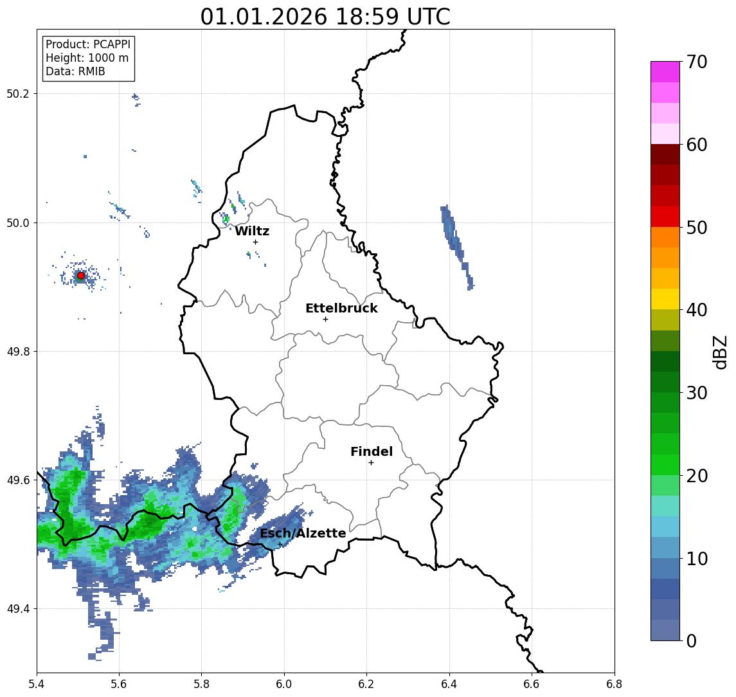
Task: Click the 30 colorbar tick label
Action: tap(697, 393)
